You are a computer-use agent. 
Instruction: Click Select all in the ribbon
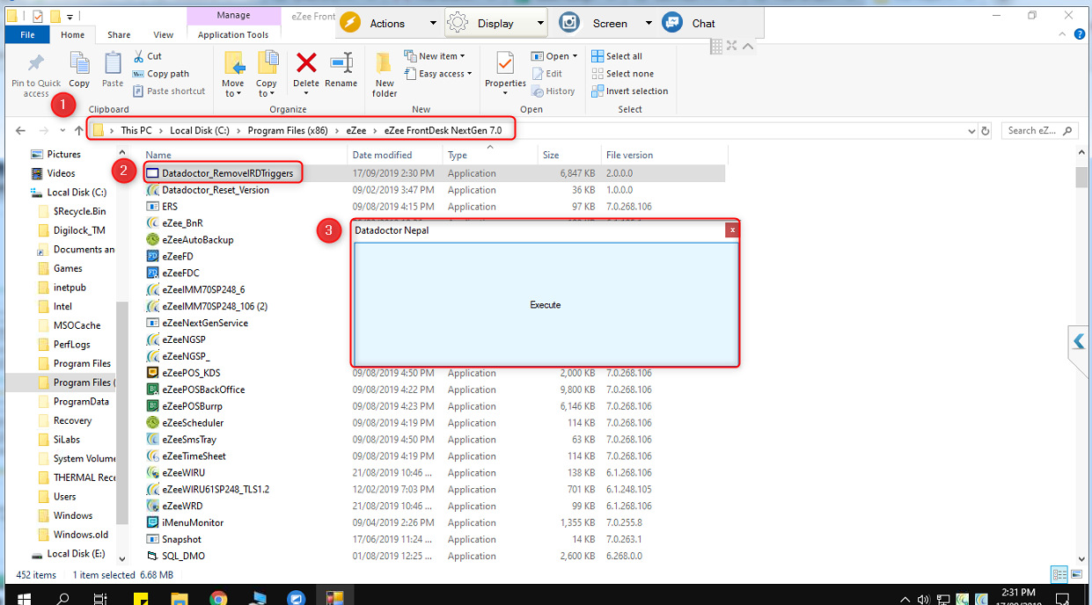point(617,56)
